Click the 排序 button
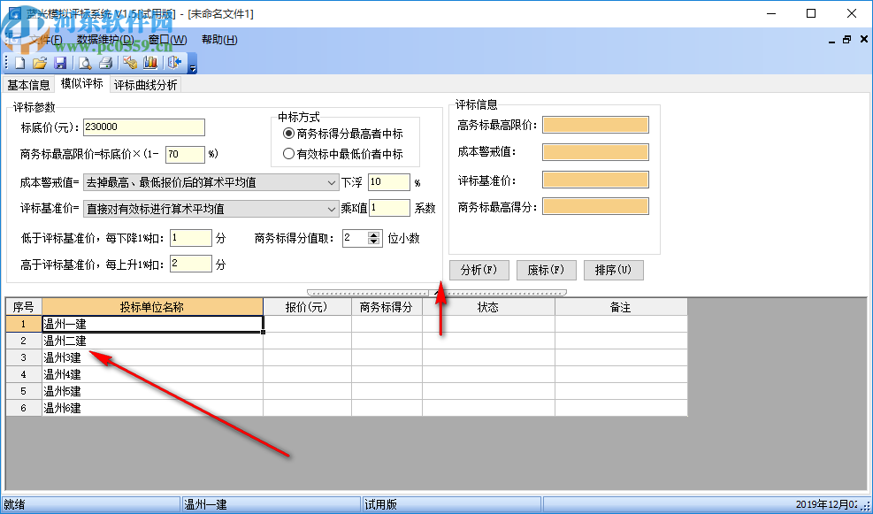Image resolution: width=873 pixels, height=514 pixels. (x=613, y=270)
